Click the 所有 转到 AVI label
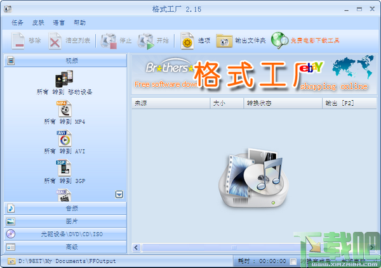Image resolution: width=381 pixels, height=268 pixels. [x=64, y=151]
